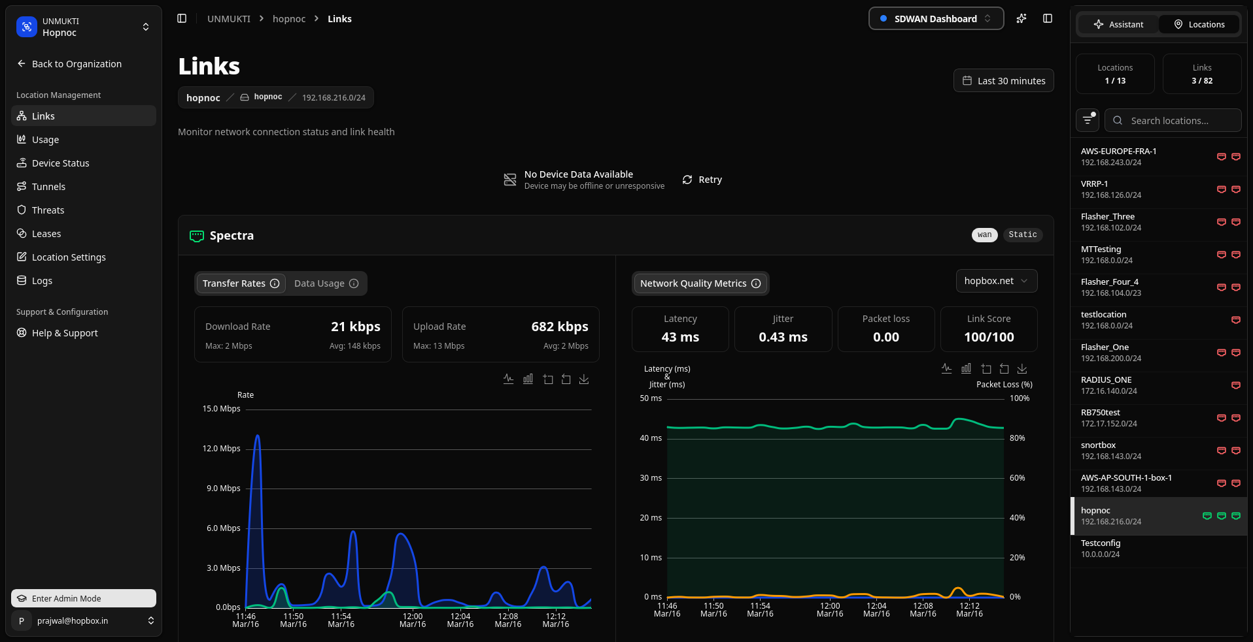Open Threats from the sidebar

pyautogui.click(x=48, y=210)
